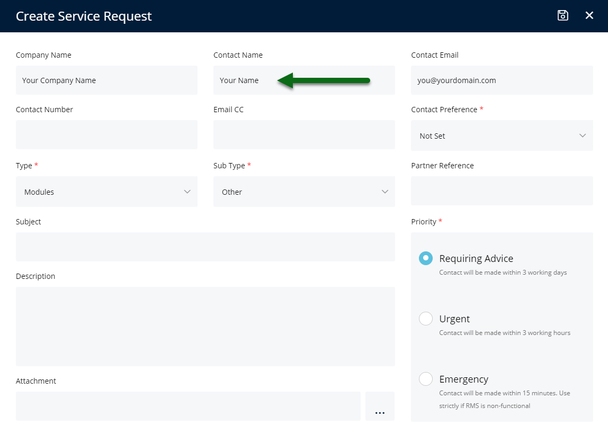This screenshot has height=444, width=608.
Task: Edit the Contact Email field
Action: coord(502,80)
